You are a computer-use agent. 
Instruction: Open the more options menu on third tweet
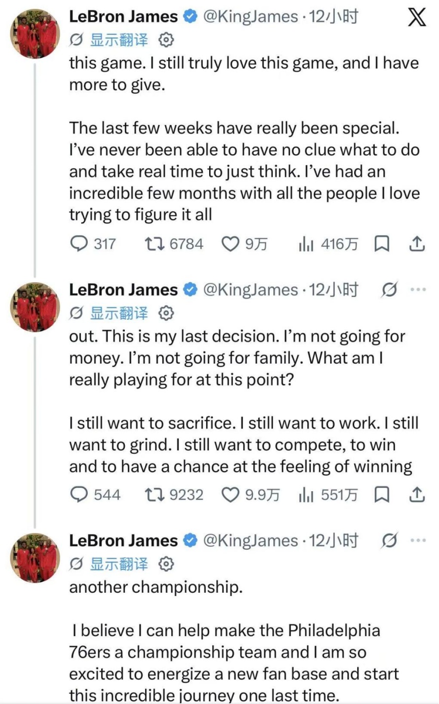[418, 540]
